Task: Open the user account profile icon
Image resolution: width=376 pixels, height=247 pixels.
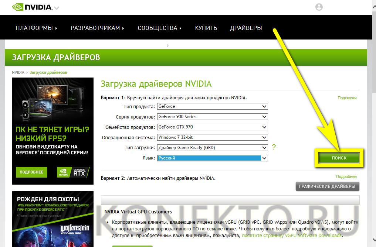Action: click(x=319, y=7)
